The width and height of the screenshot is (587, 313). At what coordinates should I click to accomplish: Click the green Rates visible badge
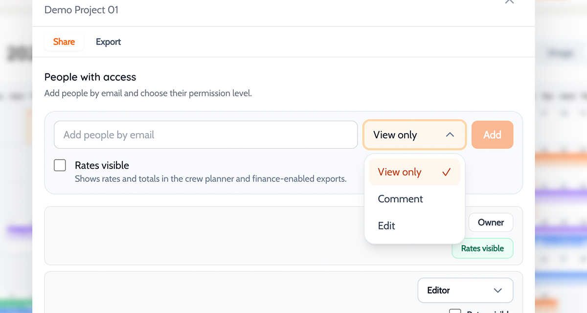[482, 248]
